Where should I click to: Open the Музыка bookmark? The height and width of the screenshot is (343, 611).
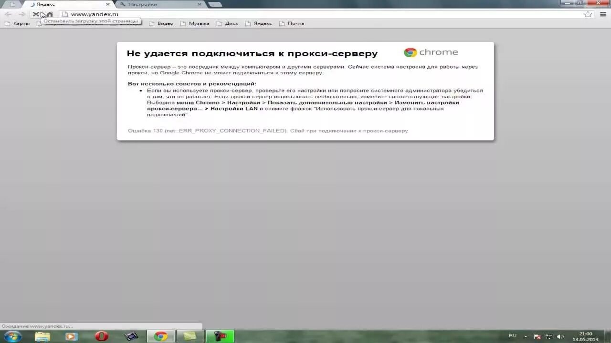195,23
